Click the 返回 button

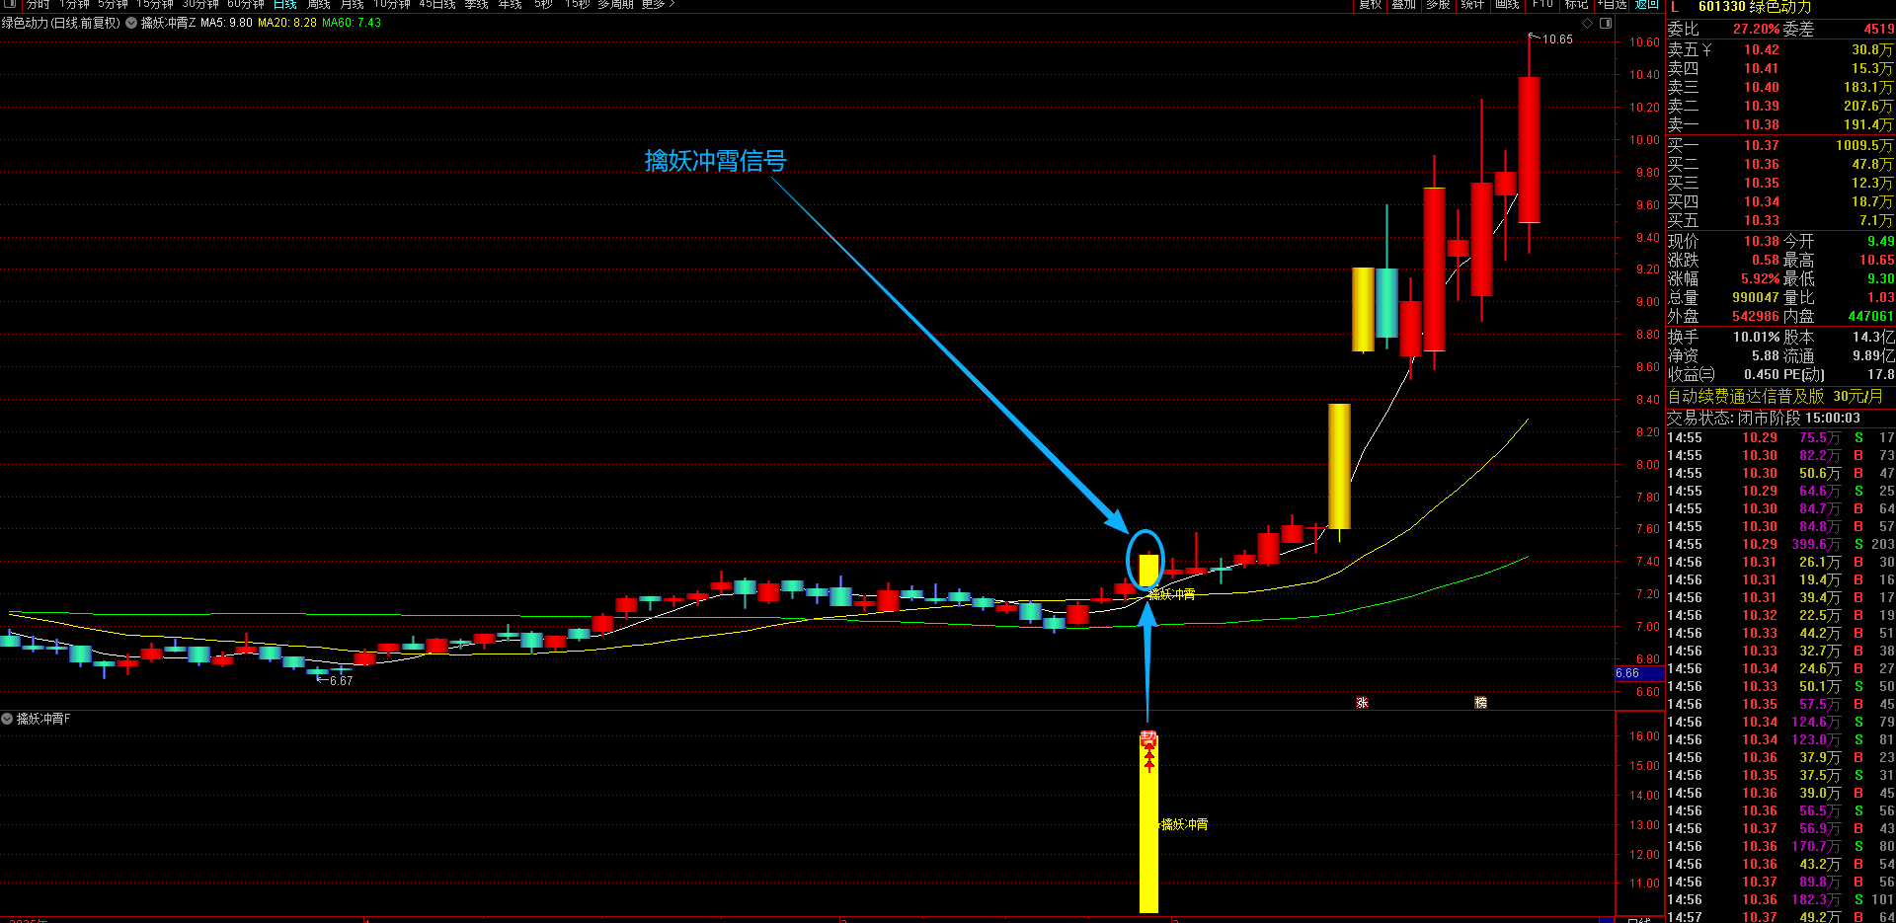click(x=1647, y=4)
